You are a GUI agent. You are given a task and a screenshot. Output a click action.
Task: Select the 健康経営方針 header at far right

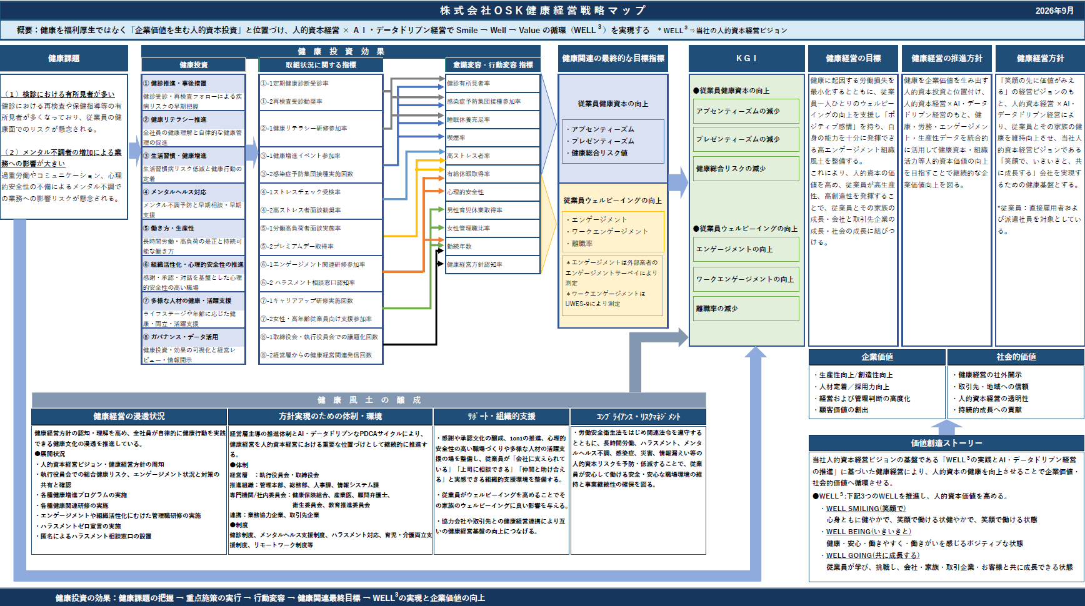tap(1040, 58)
